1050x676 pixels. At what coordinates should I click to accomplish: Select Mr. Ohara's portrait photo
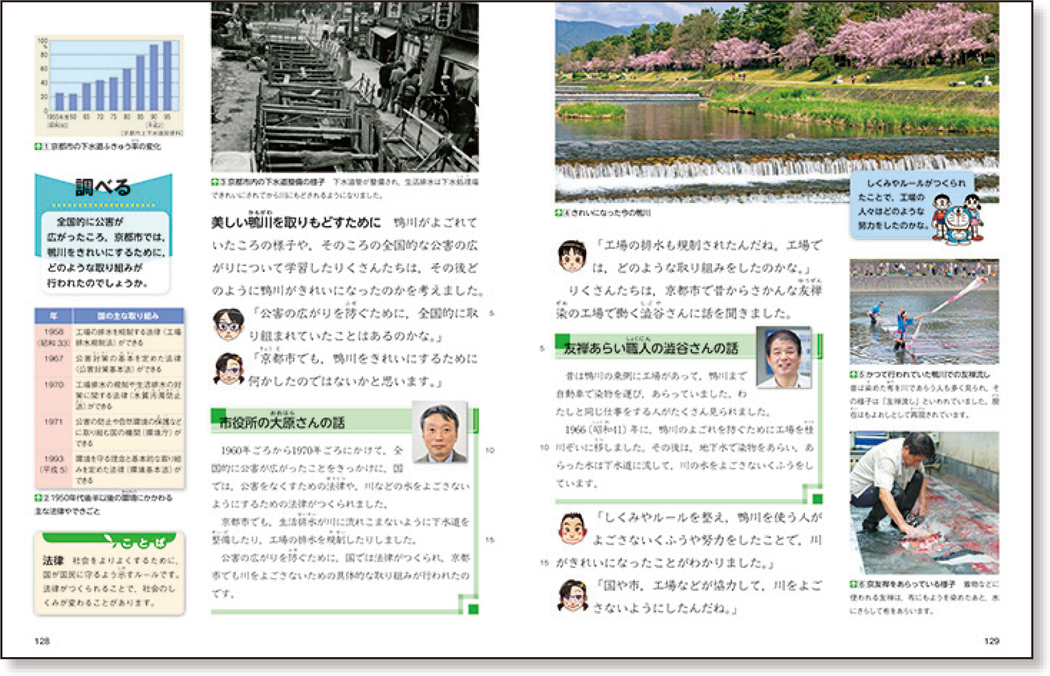click(x=440, y=432)
